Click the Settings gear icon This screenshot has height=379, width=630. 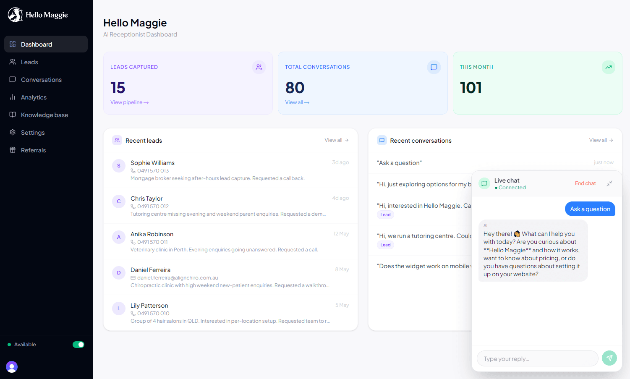13,132
